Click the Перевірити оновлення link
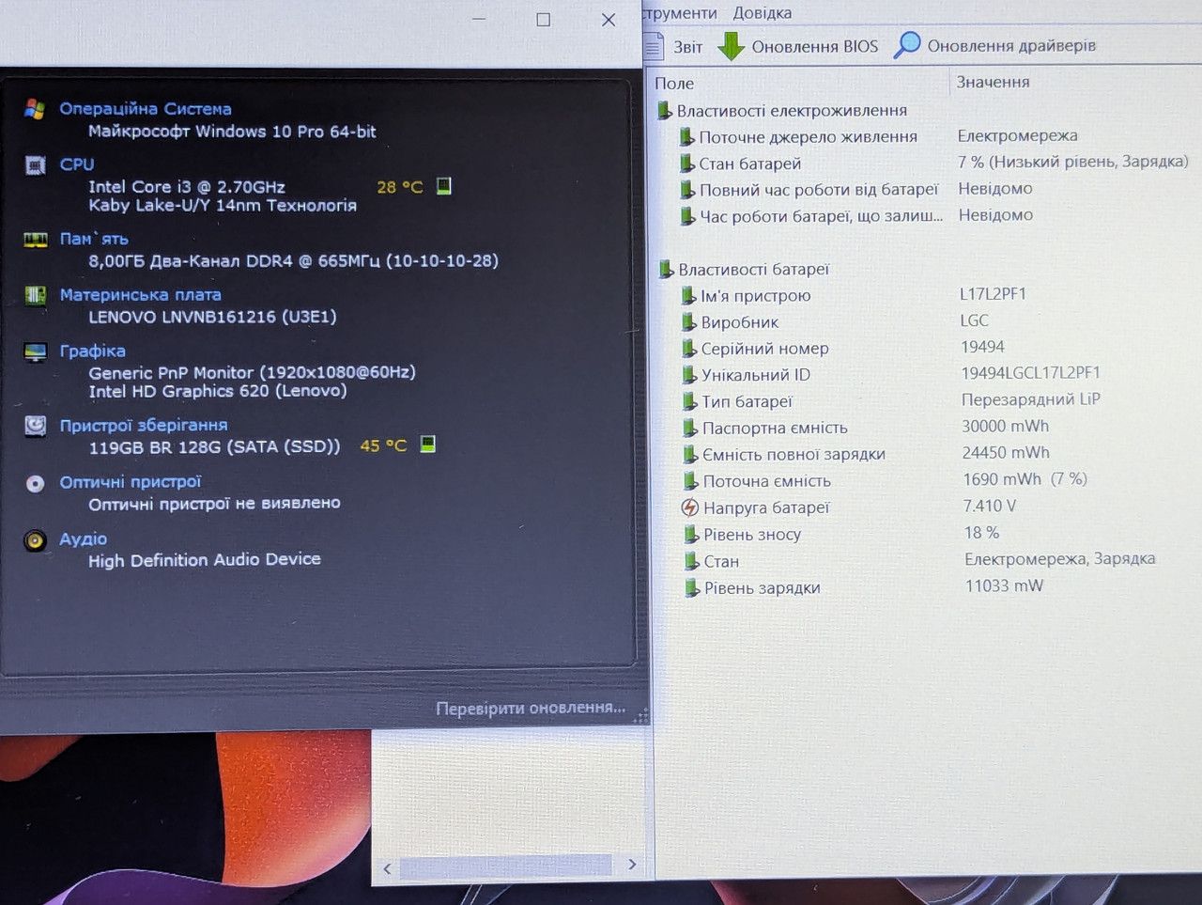Image resolution: width=1202 pixels, height=905 pixels. [x=531, y=708]
